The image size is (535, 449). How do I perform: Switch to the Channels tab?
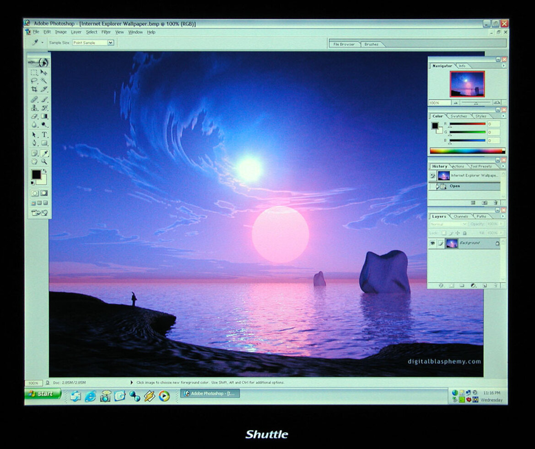(460, 217)
